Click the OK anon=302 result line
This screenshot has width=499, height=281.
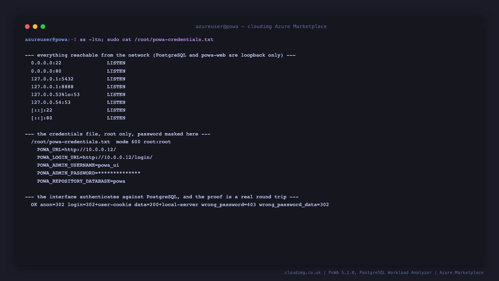[180, 205]
